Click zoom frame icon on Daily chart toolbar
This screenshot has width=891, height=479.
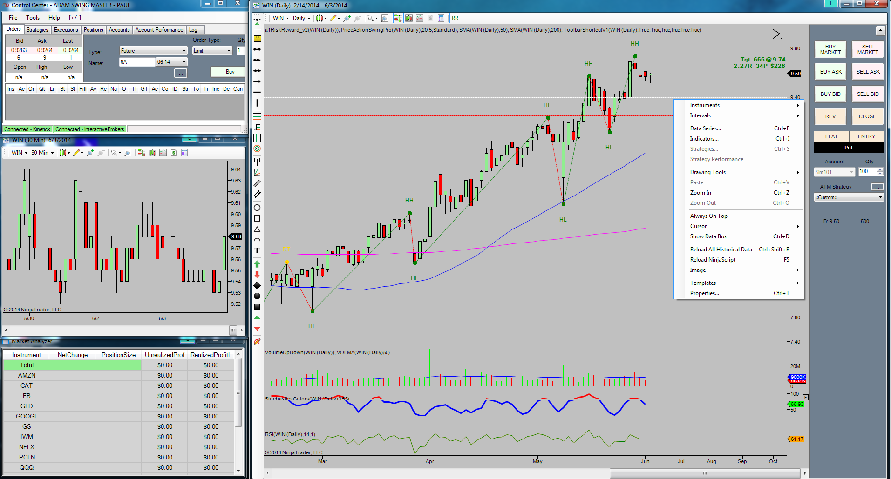[385, 18]
